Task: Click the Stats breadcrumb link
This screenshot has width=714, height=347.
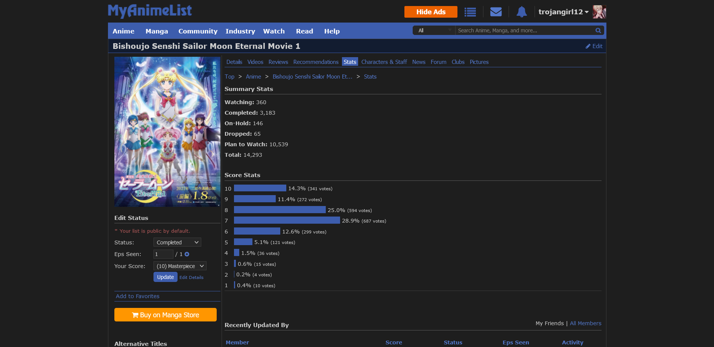Action: click(370, 77)
